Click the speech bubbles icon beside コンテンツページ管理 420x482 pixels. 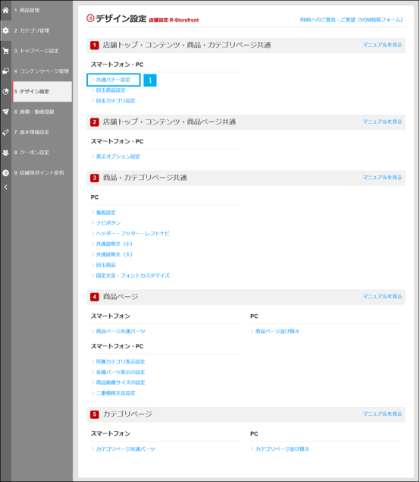(5, 71)
